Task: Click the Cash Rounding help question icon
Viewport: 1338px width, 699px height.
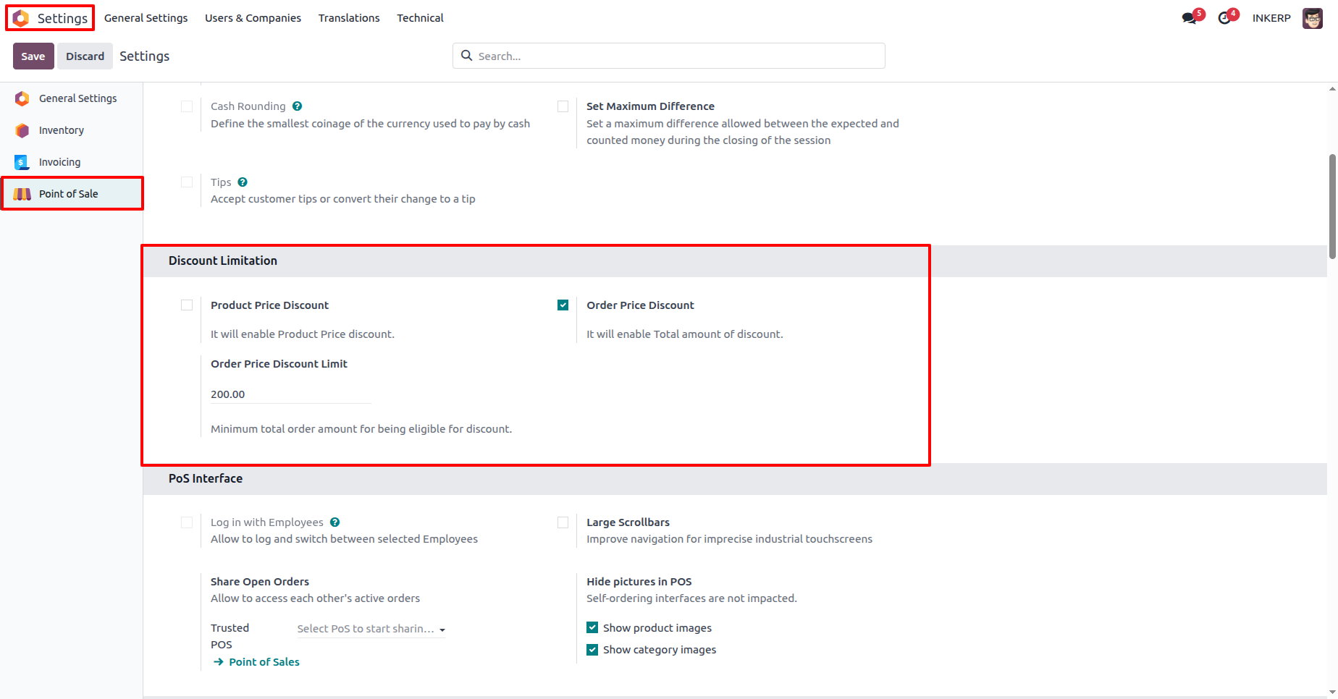Action: click(297, 106)
